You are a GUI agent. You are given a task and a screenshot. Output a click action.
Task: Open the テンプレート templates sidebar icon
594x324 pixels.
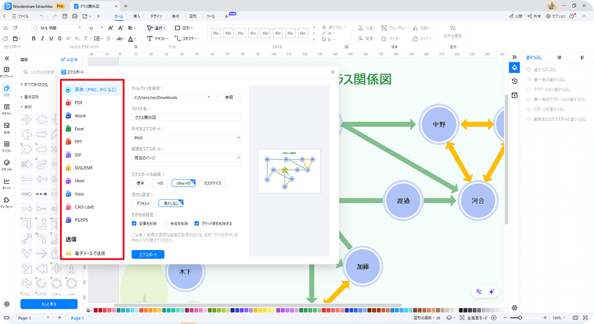[7, 72]
